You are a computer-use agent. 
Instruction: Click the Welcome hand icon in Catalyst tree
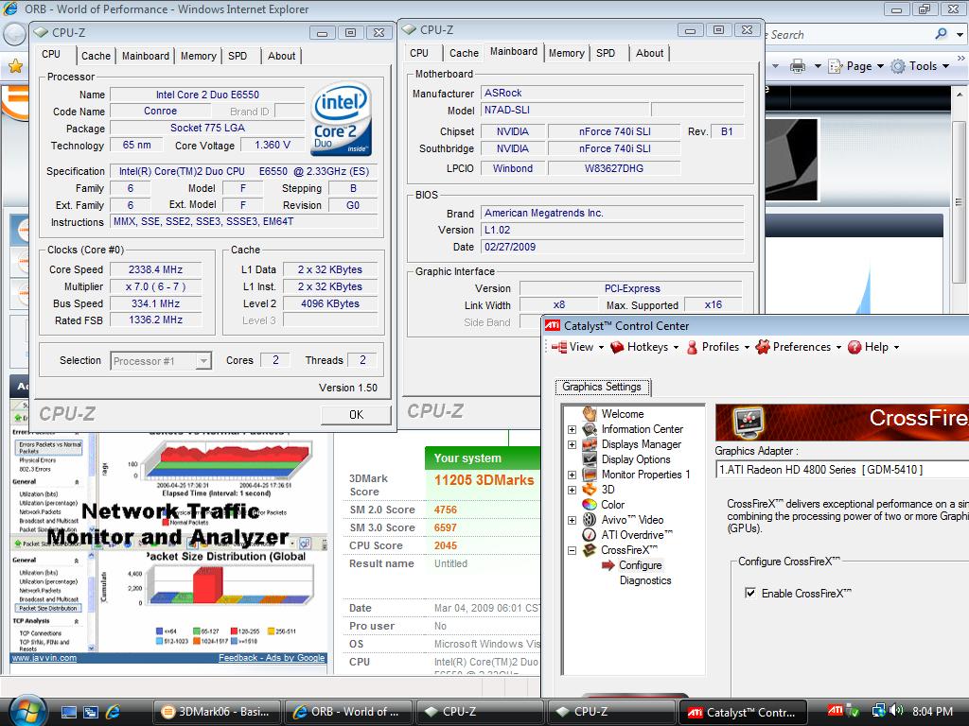(590, 414)
